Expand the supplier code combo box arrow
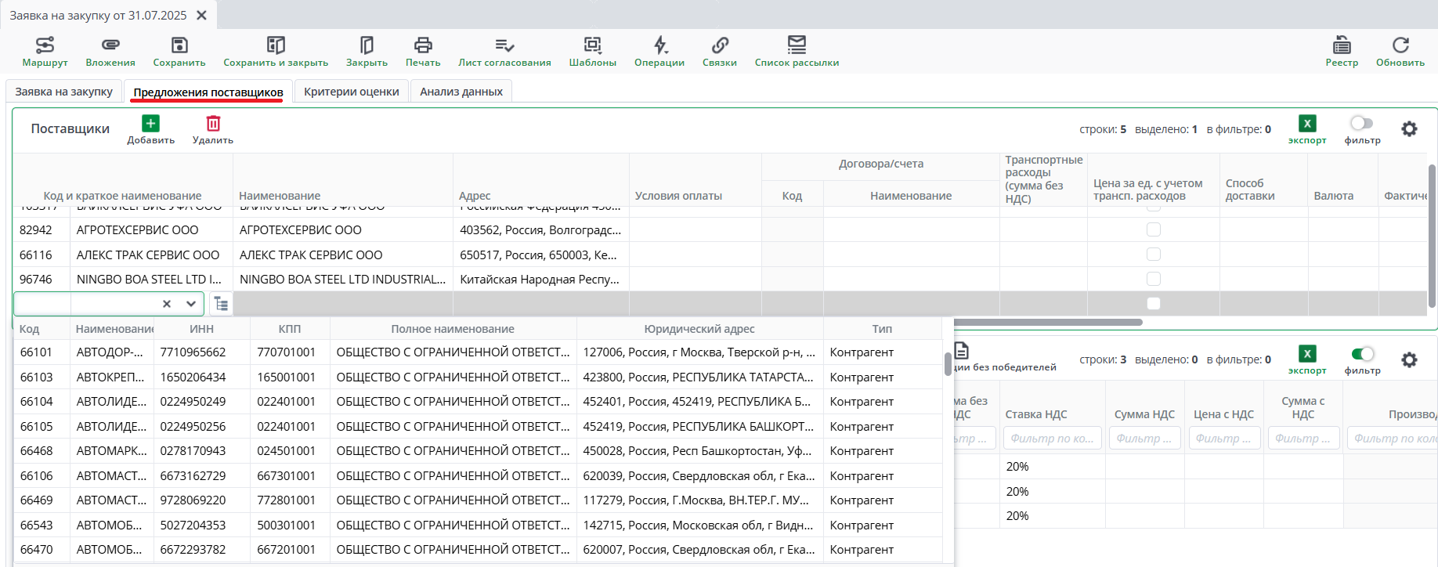Image resolution: width=1438 pixels, height=567 pixels. (x=191, y=304)
